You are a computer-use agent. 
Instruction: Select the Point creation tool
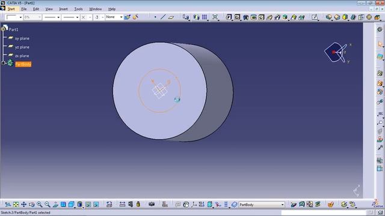(155, 17)
